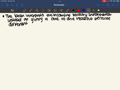The width and height of the screenshot is (120, 90).
Task: Select the zoom window tool
Action: 12,10
